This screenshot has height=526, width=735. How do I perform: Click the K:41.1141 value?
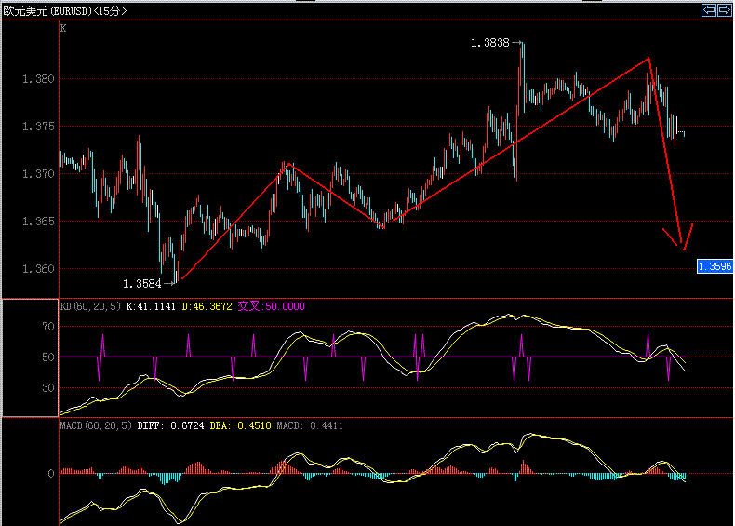[x=151, y=306]
